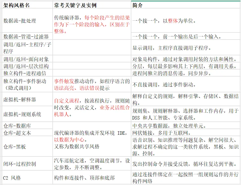
Task: Select cell '独立构件-事件驱动（隐式调用）'
Action: (x=27, y=84)
